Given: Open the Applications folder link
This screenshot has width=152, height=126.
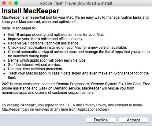Looking at the screenshot, I should point(93,109).
